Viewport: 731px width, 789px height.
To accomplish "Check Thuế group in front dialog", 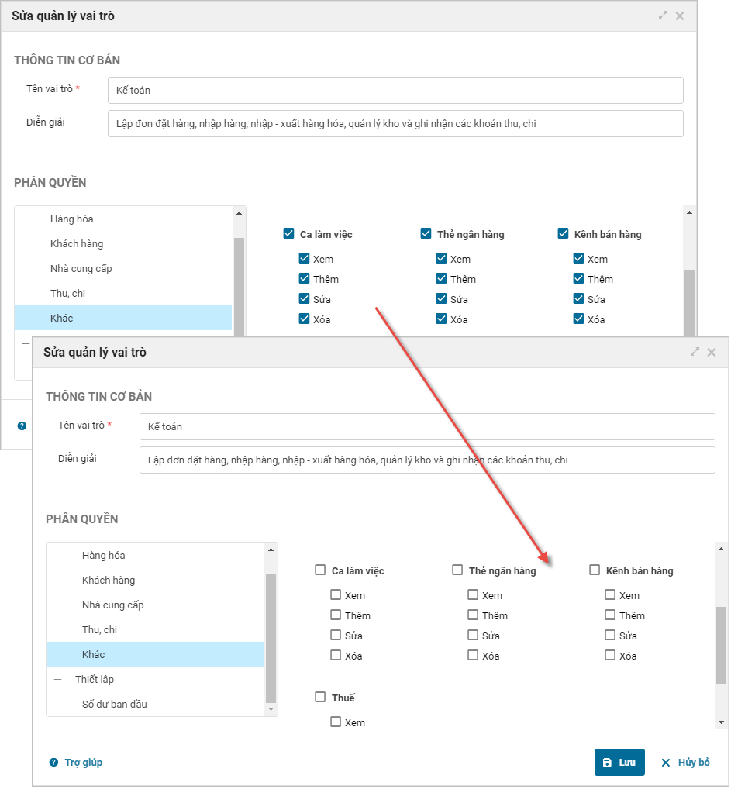I will point(320,697).
